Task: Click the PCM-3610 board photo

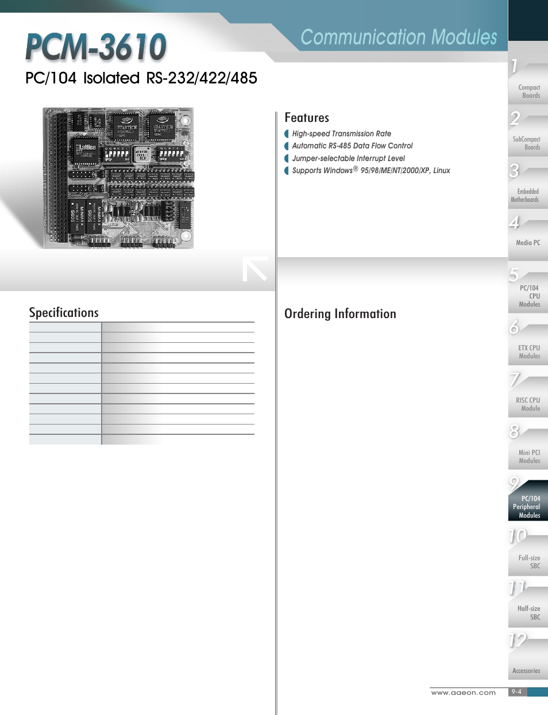Action: 118,178
